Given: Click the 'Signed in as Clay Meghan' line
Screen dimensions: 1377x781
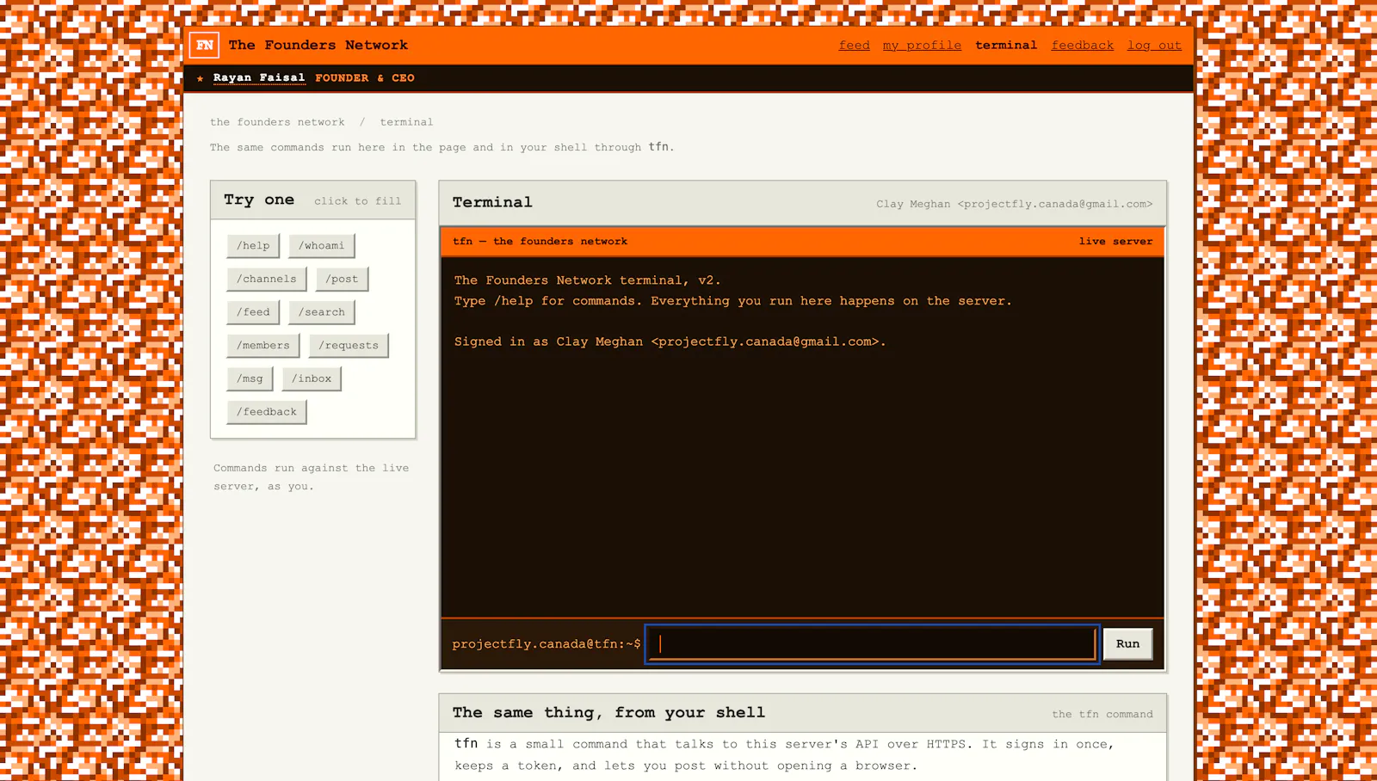Looking at the screenshot, I should [670, 341].
